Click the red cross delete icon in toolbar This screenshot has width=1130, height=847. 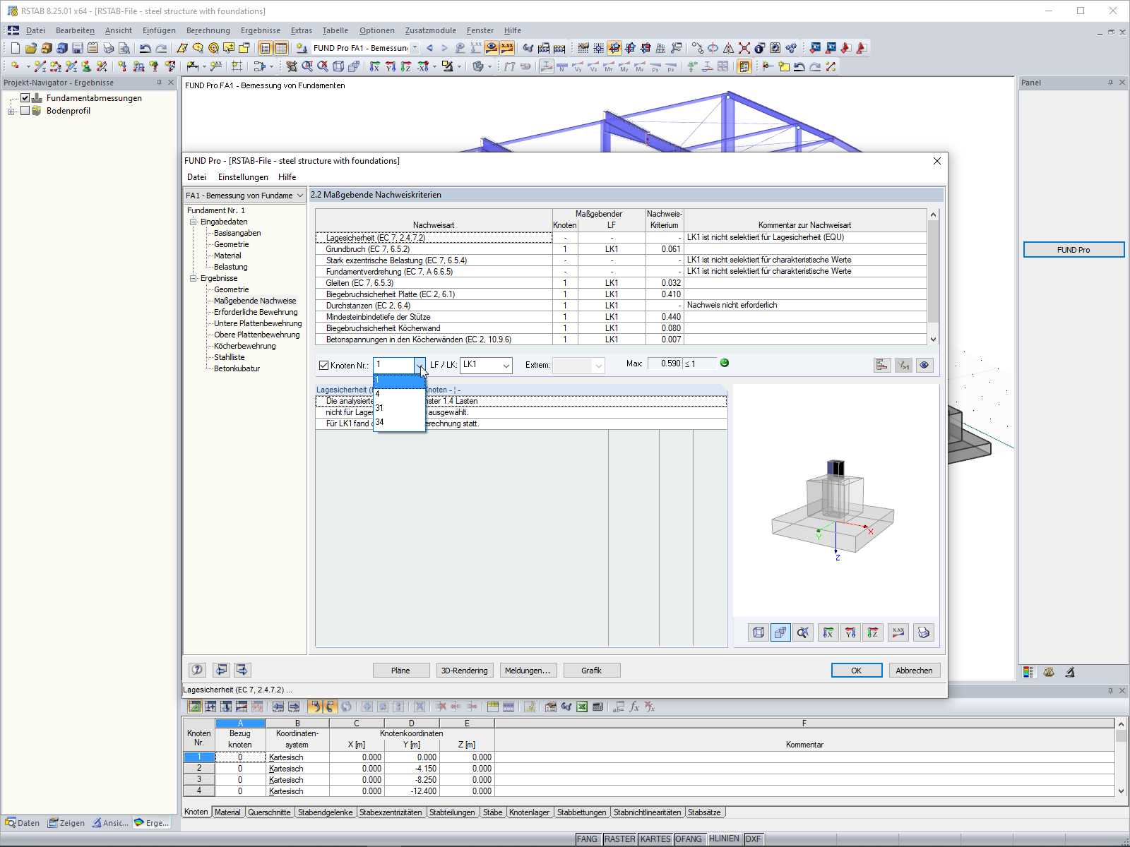(744, 48)
